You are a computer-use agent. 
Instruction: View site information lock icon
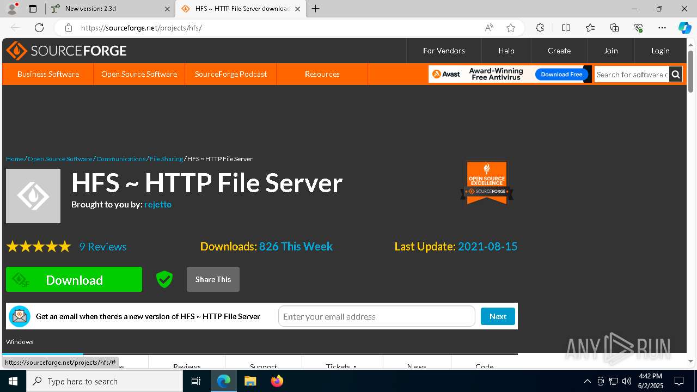pos(68,28)
